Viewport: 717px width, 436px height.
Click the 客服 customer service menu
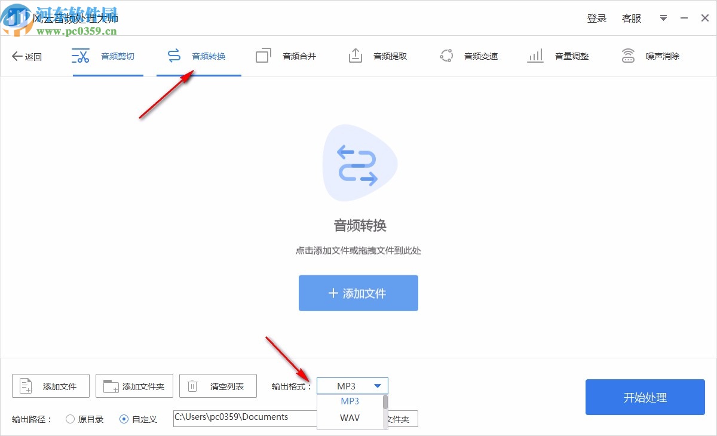[x=631, y=18]
